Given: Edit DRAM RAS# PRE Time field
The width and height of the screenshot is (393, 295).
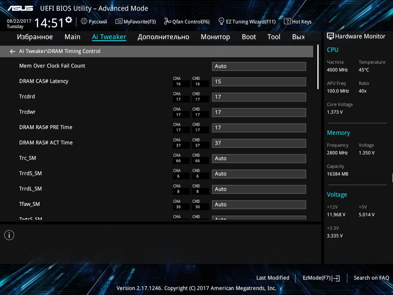Looking at the screenshot, I should pyautogui.click(x=259, y=128).
